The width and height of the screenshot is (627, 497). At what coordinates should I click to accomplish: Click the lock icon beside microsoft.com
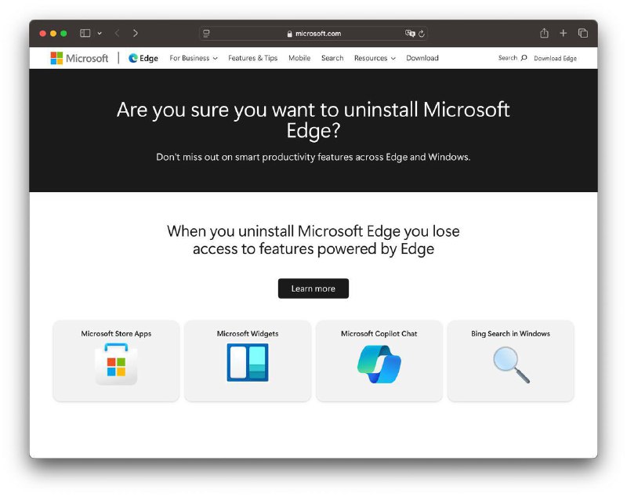pyautogui.click(x=289, y=34)
